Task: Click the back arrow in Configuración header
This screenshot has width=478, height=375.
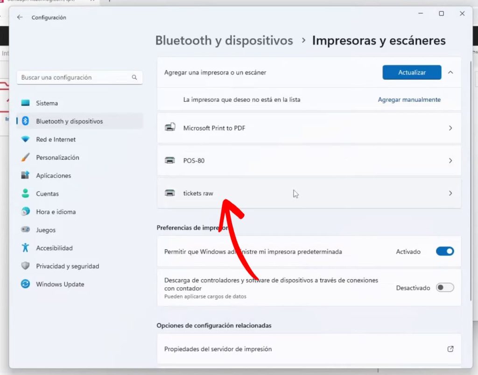Action: (20, 17)
